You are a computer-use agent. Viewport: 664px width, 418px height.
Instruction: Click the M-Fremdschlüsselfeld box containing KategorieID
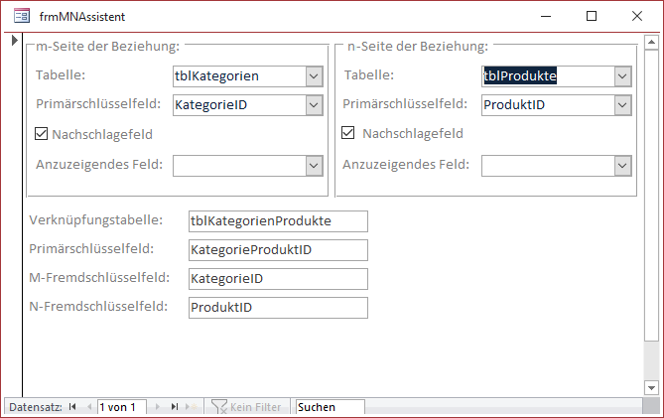tap(278, 279)
